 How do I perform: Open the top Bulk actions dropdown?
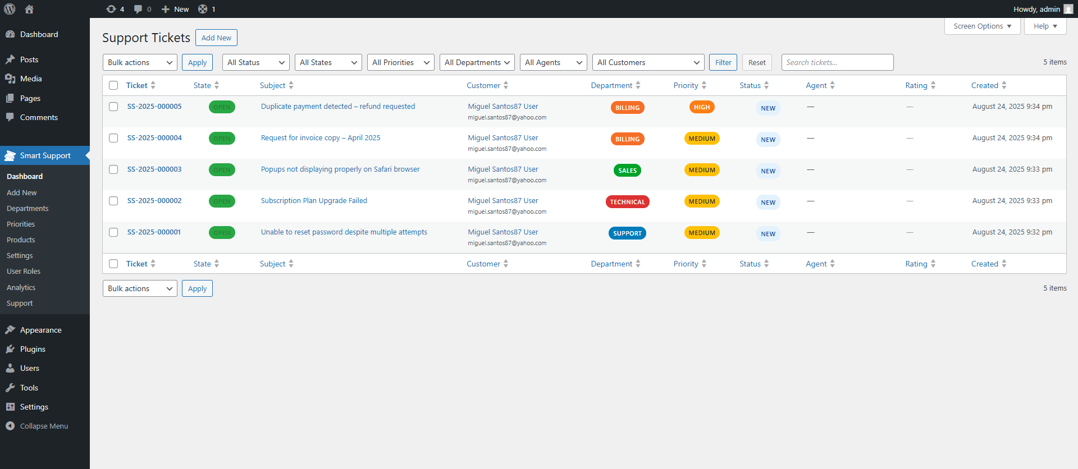(140, 62)
